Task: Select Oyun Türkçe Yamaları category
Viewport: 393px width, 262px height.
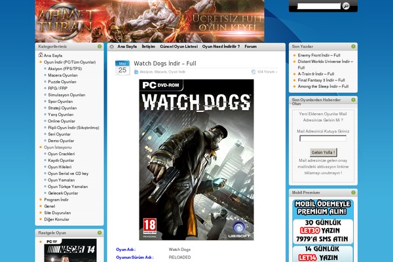Action: tap(68, 187)
